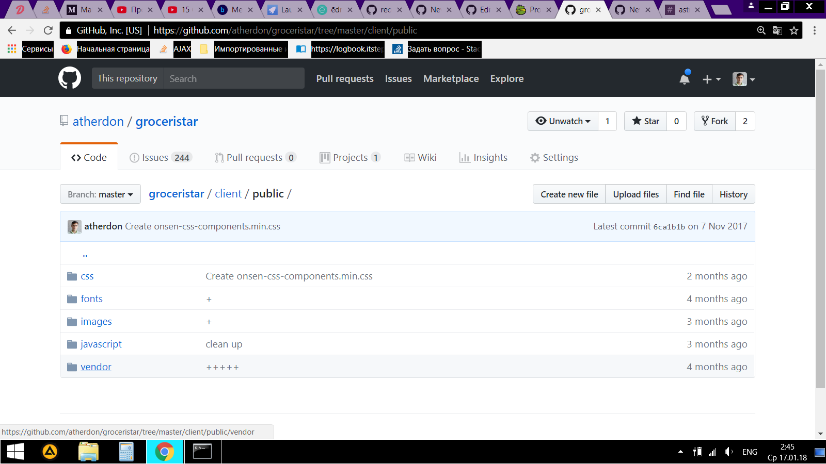Click the stargazers count 0
This screenshot has height=464, width=826.
pos(676,121)
